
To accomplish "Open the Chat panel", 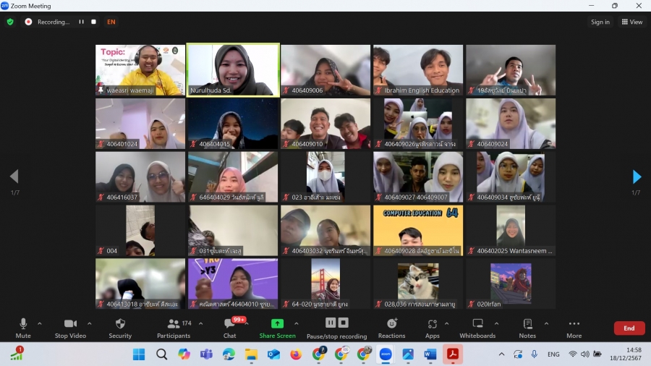I will tap(229, 327).
